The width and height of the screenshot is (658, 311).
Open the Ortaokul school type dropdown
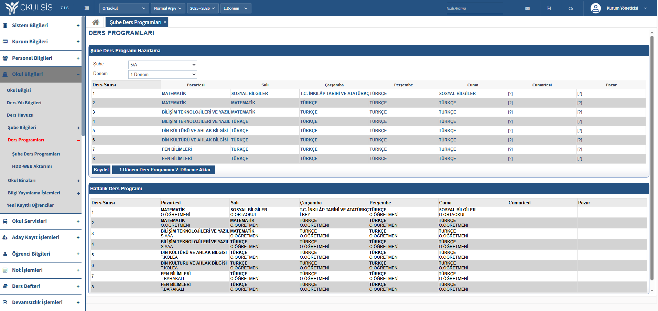(x=124, y=8)
